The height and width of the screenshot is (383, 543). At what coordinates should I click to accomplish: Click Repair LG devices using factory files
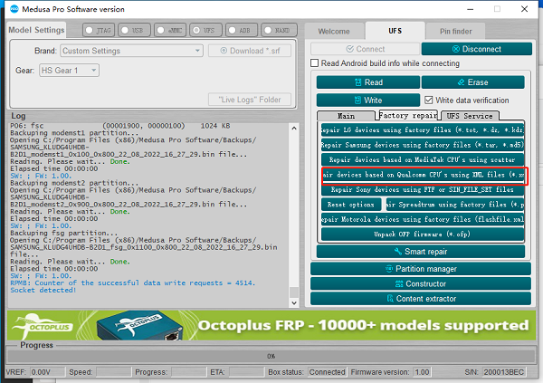click(x=423, y=130)
